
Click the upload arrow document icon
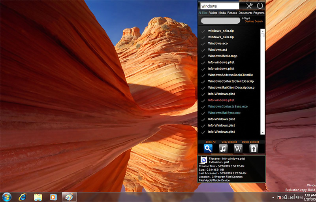254,149
